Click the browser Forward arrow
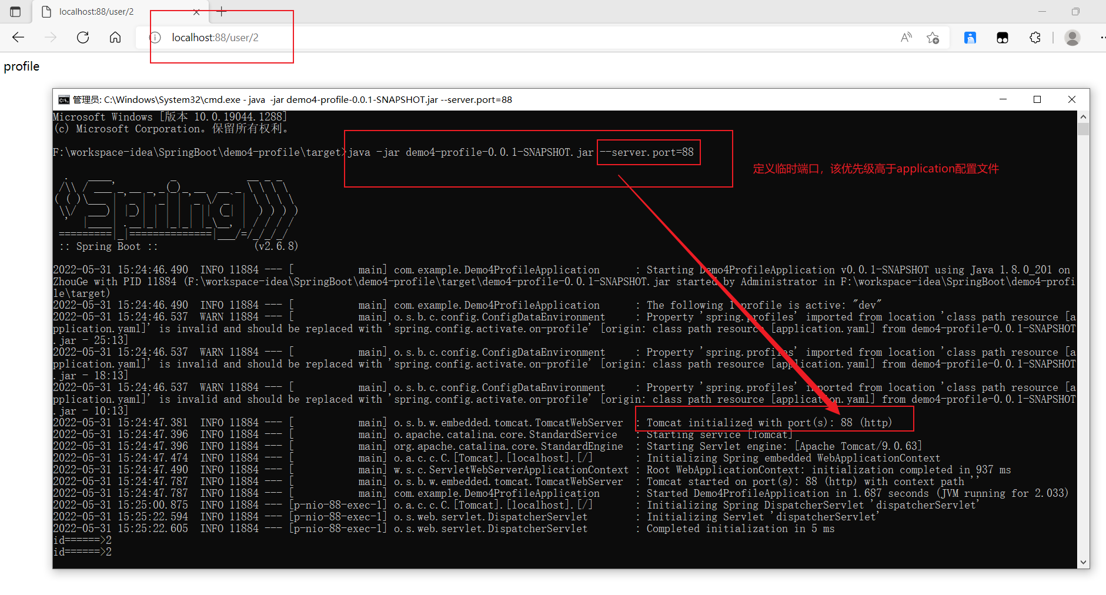This screenshot has height=595, width=1106. click(x=51, y=38)
